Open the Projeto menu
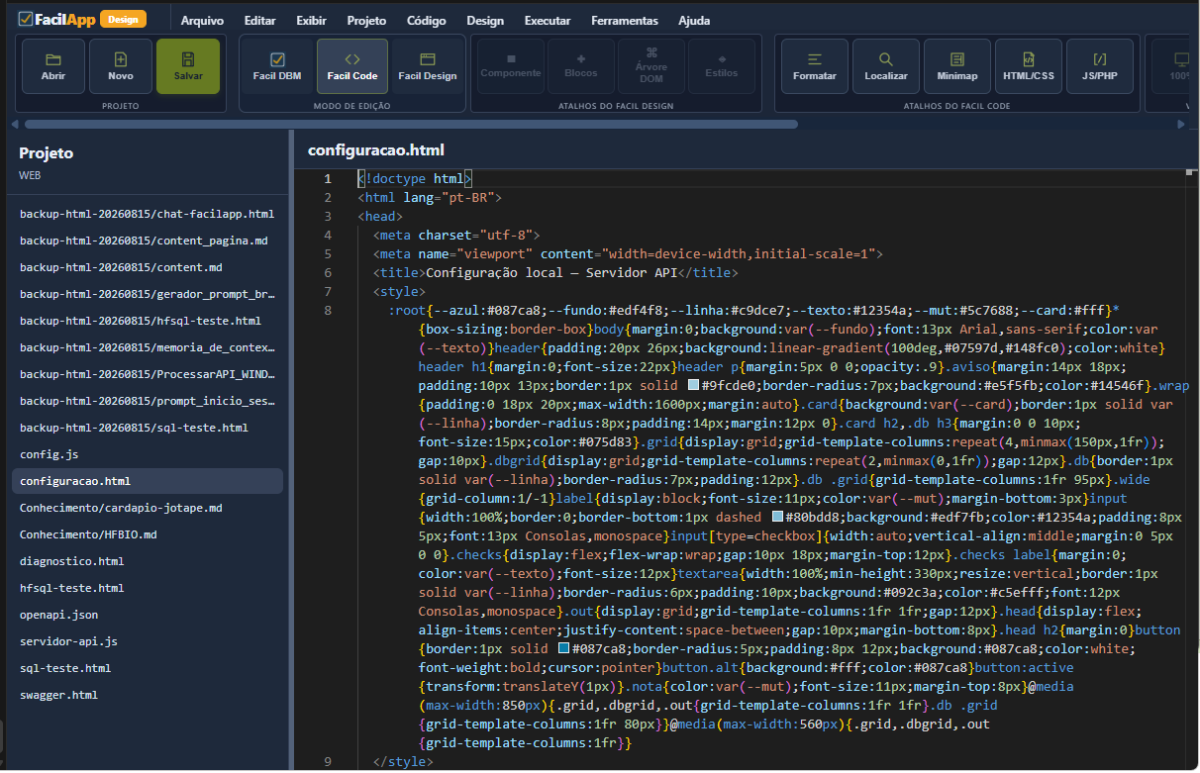 coord(367,21)
